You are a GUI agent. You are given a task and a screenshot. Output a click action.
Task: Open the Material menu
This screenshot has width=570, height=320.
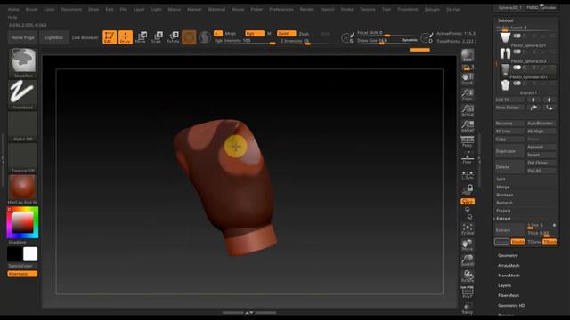pos(216,10)
